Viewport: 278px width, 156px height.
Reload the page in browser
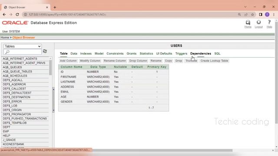(17, 14)
